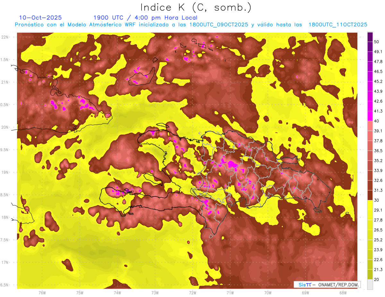
Task: Click the 68W longitude axis label
Action: pyautogui.click(x=343, y=293)
